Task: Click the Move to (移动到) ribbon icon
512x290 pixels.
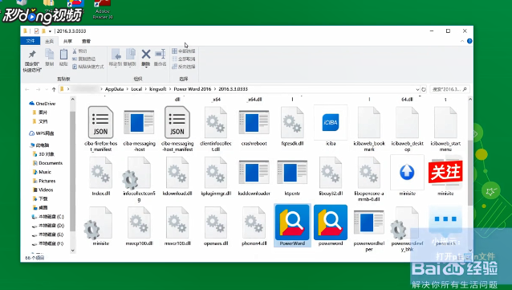Action: pyautogui.click(x=116, y=57)
